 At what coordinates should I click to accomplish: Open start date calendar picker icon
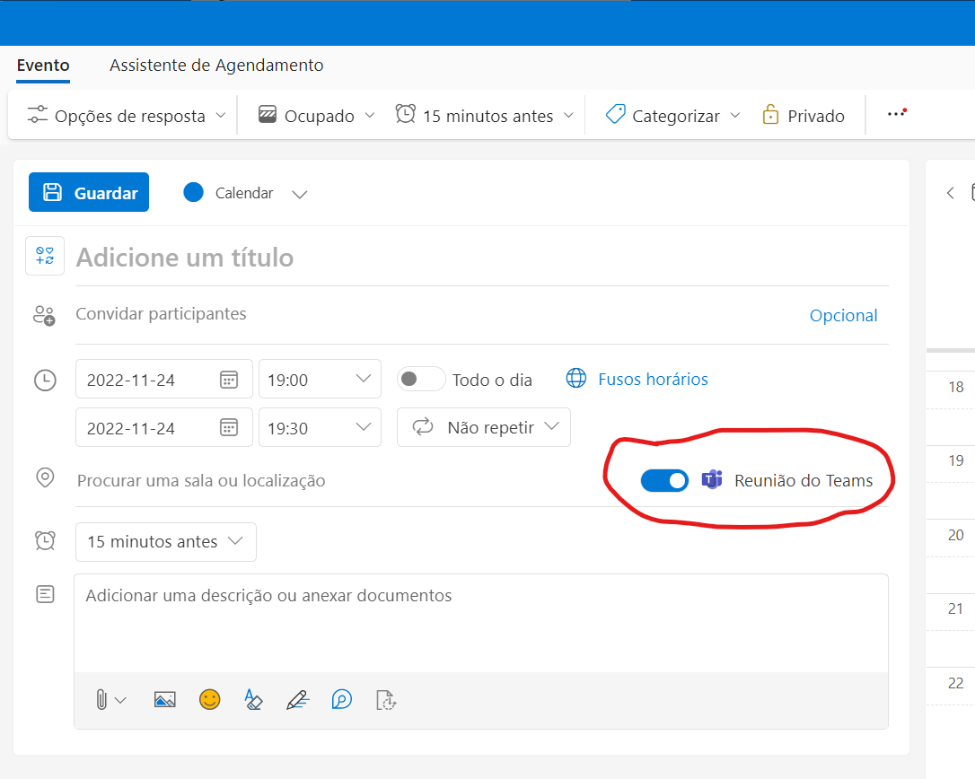[229, 380]
